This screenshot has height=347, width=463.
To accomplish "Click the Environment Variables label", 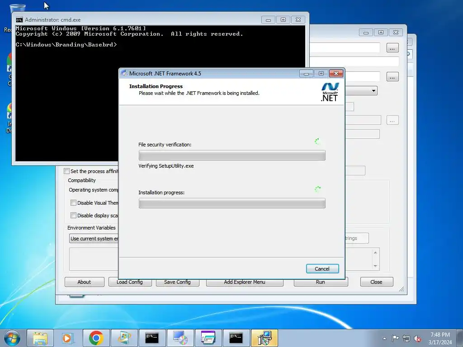I will [x=91, y=228].
